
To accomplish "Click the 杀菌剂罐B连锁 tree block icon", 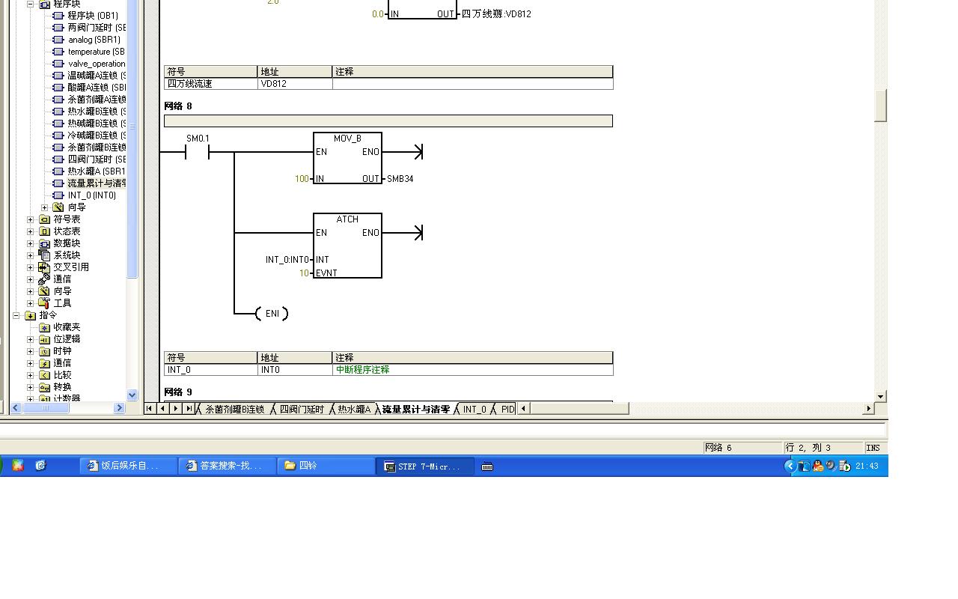I will click(58, 148).
